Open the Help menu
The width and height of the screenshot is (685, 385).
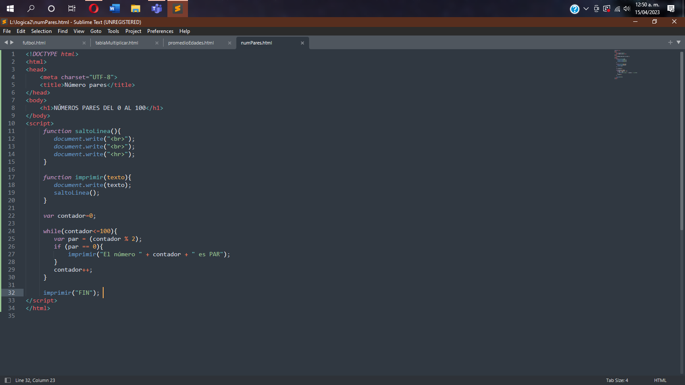coord(185,31)
